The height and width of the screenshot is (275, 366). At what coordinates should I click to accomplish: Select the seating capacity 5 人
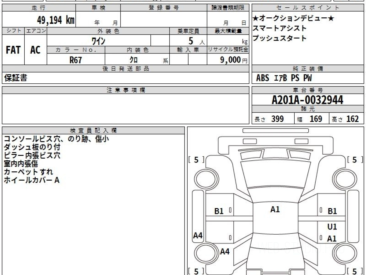click(x=197, y=40)
